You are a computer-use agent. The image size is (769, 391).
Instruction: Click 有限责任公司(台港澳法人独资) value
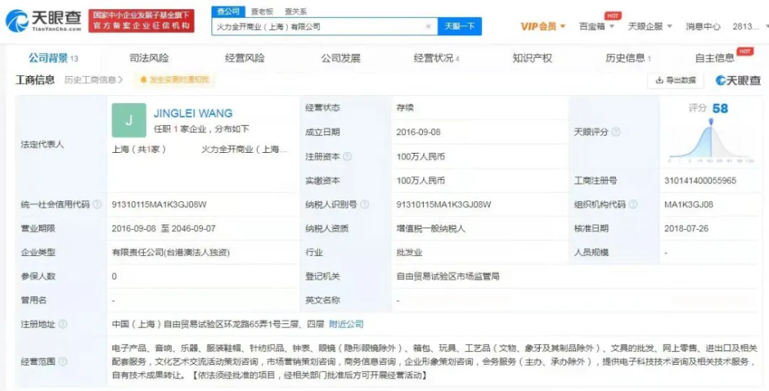[171, 253]
